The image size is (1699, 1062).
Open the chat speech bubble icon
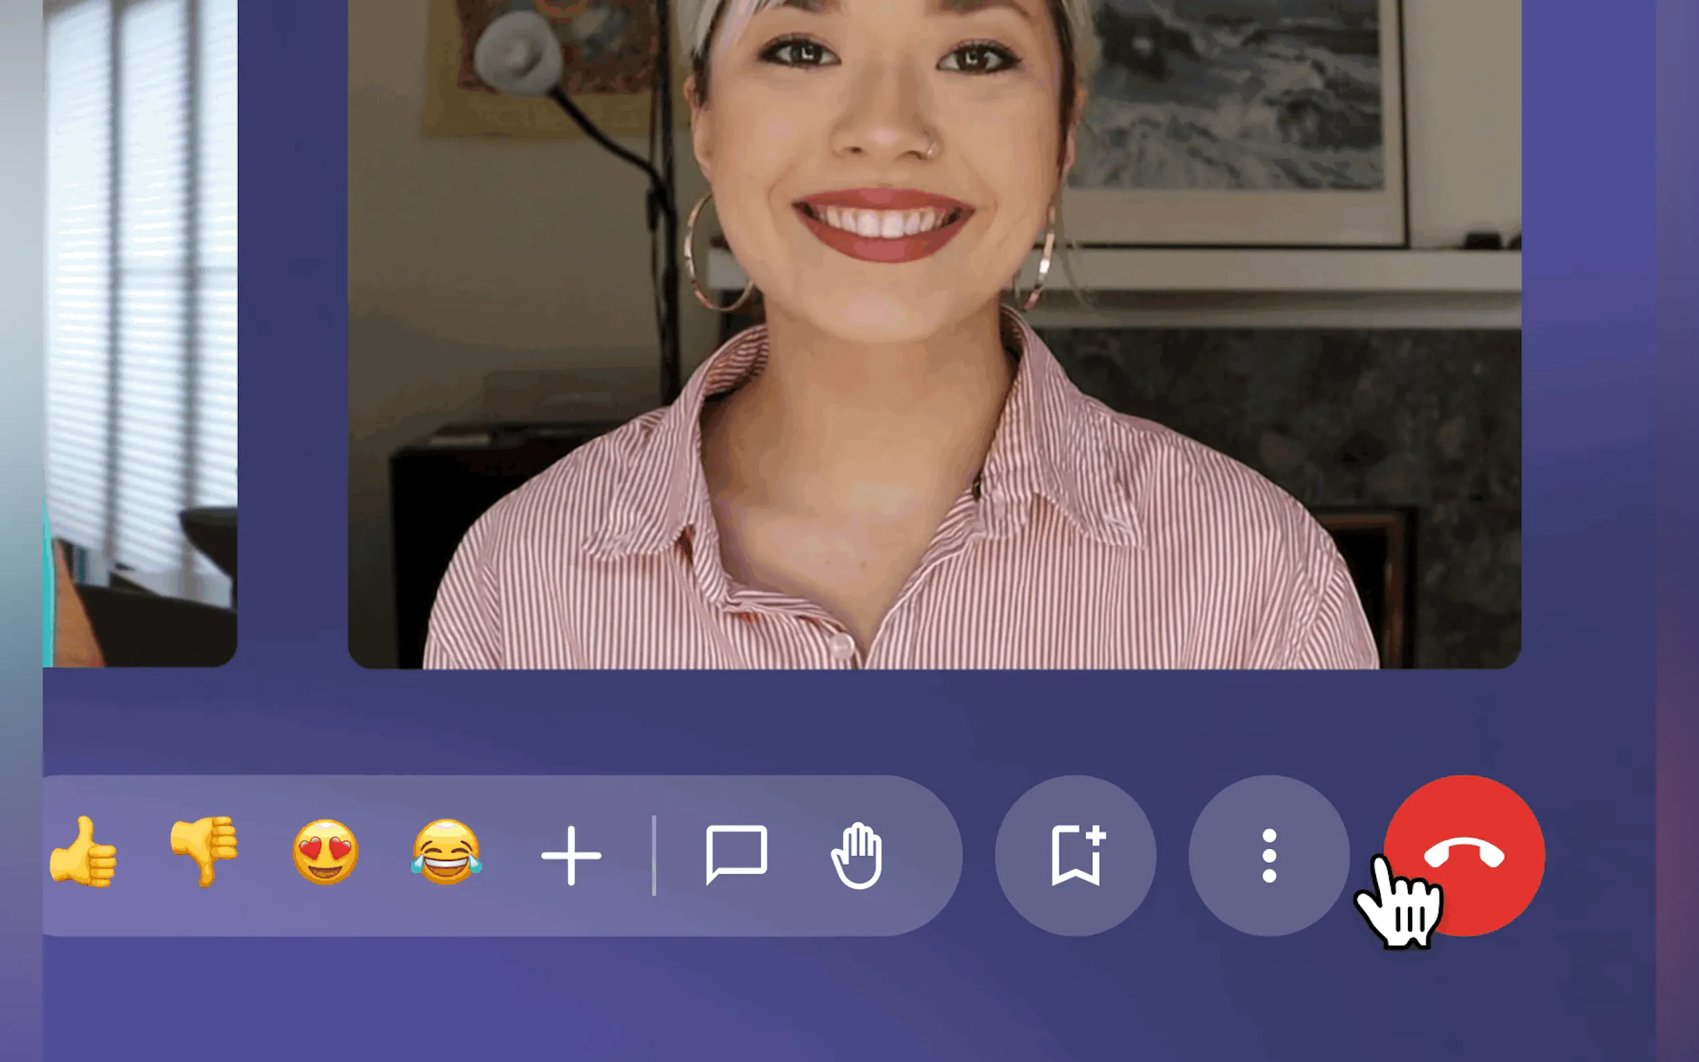736,855
